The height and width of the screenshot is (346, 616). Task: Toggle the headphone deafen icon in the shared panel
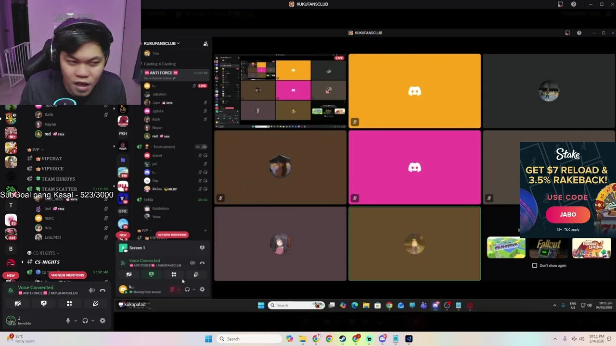(187, 289)
